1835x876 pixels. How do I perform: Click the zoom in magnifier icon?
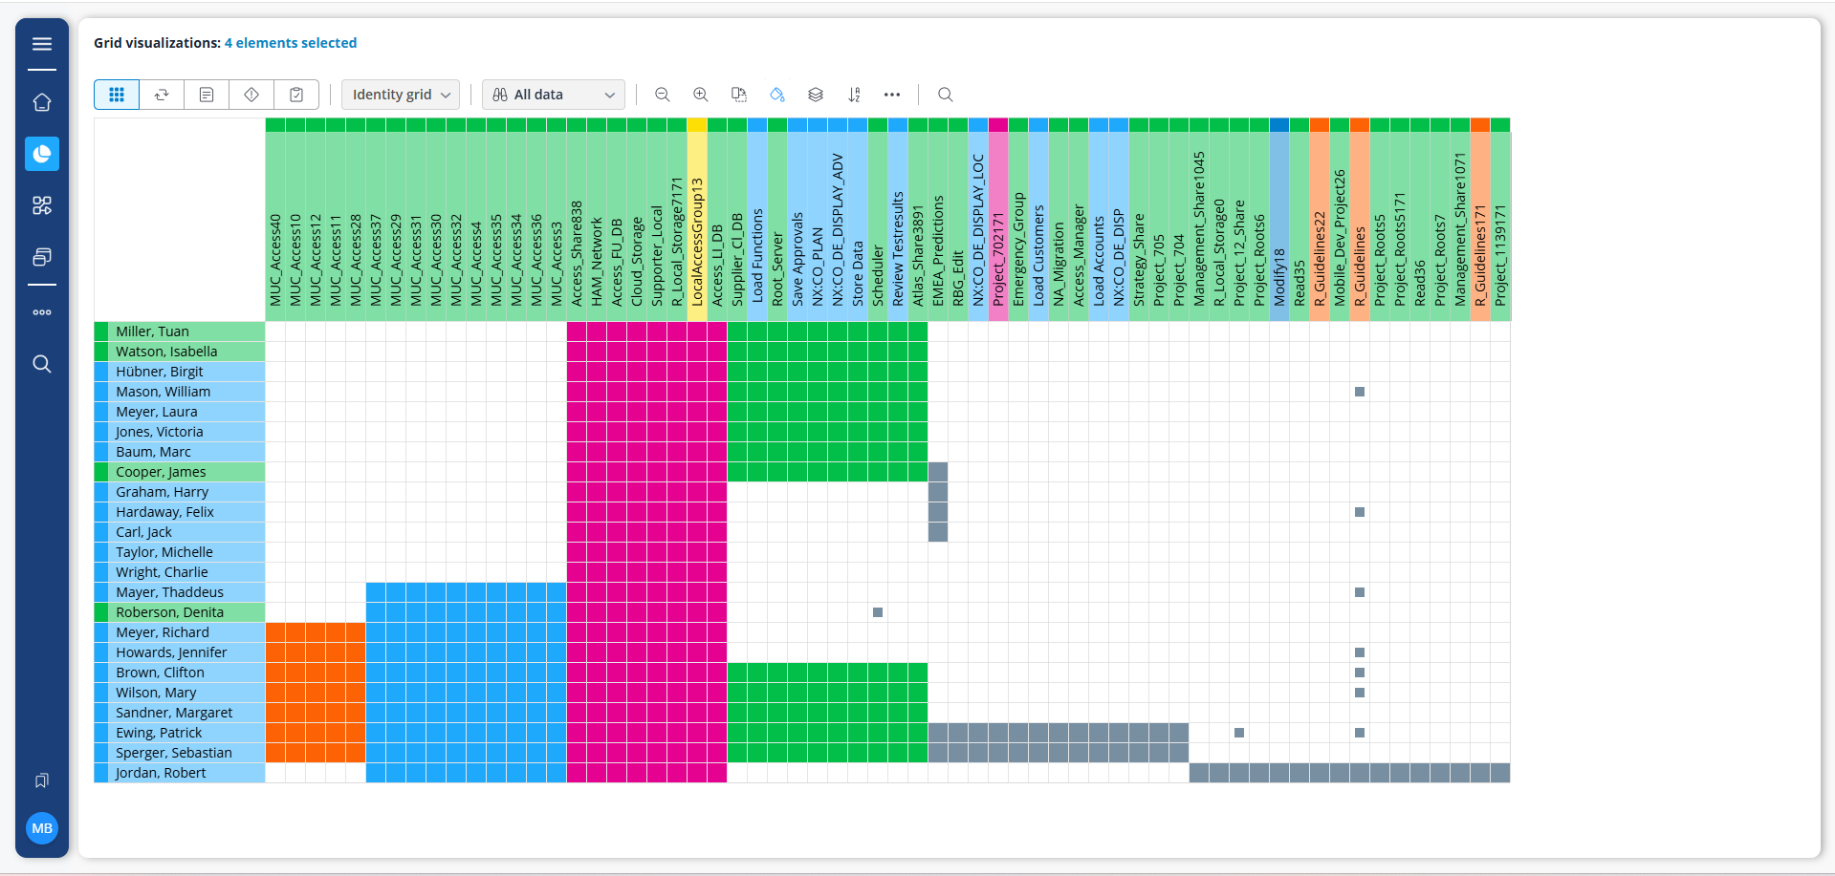click(701, 95)
